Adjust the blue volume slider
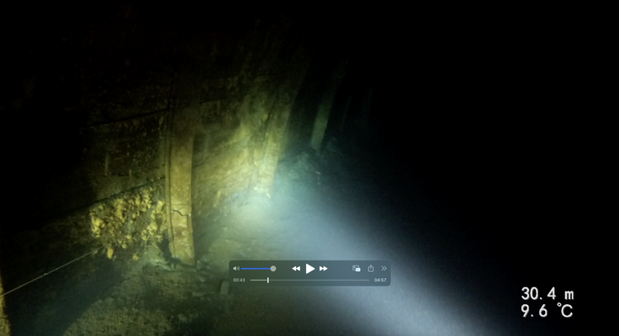The height and width of the screenshot is (336, 619). click(x=257, y=269)
